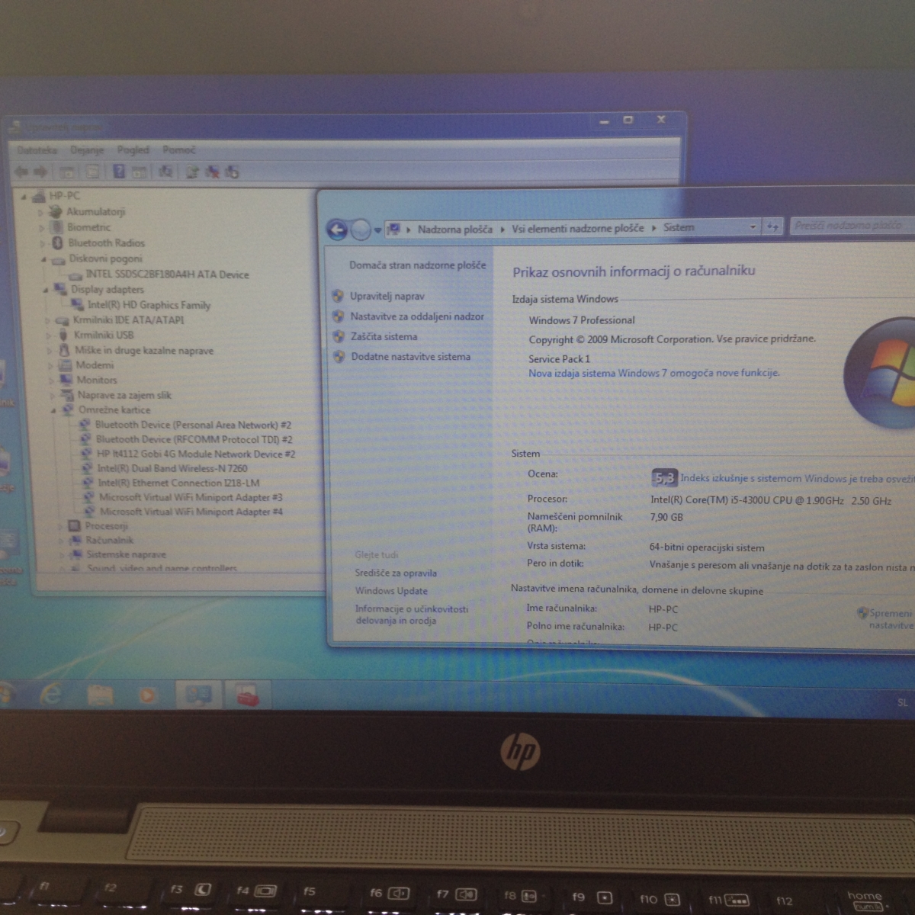This screenshot has width=915, height=915.
Task: Open the Upravitelj naprav link
Action: tap(387, 297)
